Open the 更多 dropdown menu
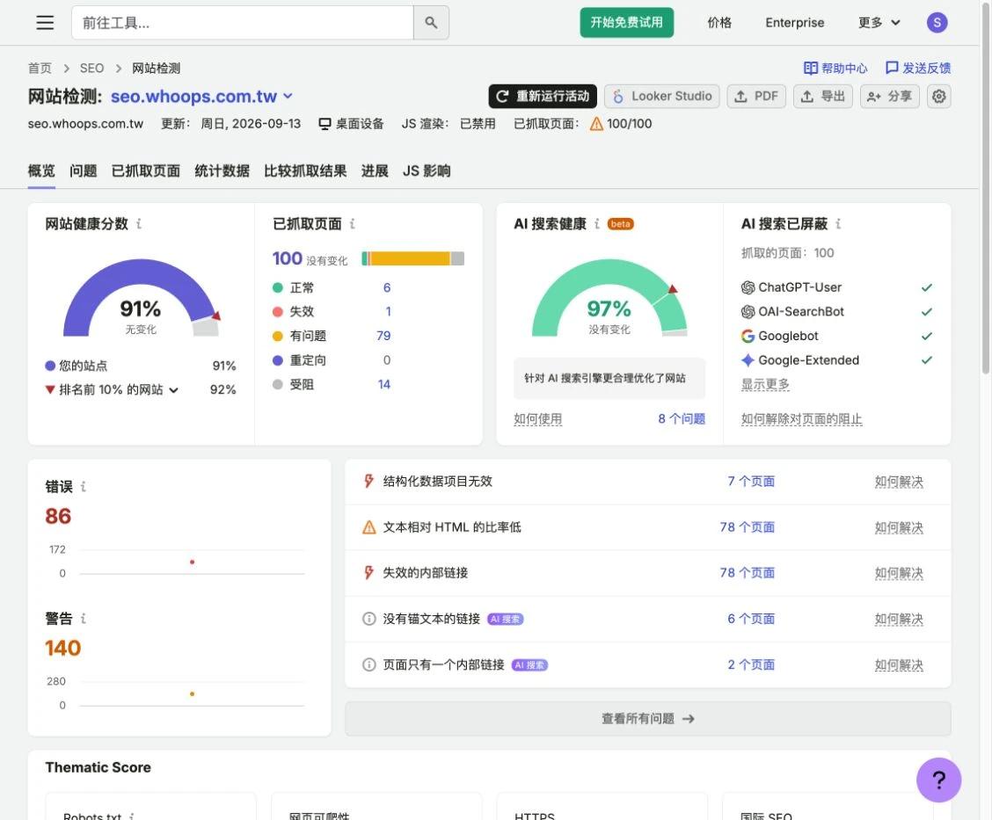Screen dimensions: 992x820 (879, 23)
